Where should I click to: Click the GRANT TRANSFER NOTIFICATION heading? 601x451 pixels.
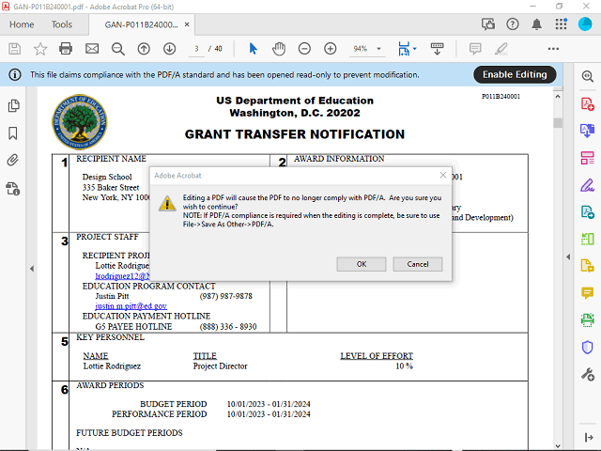click(294, 134)
